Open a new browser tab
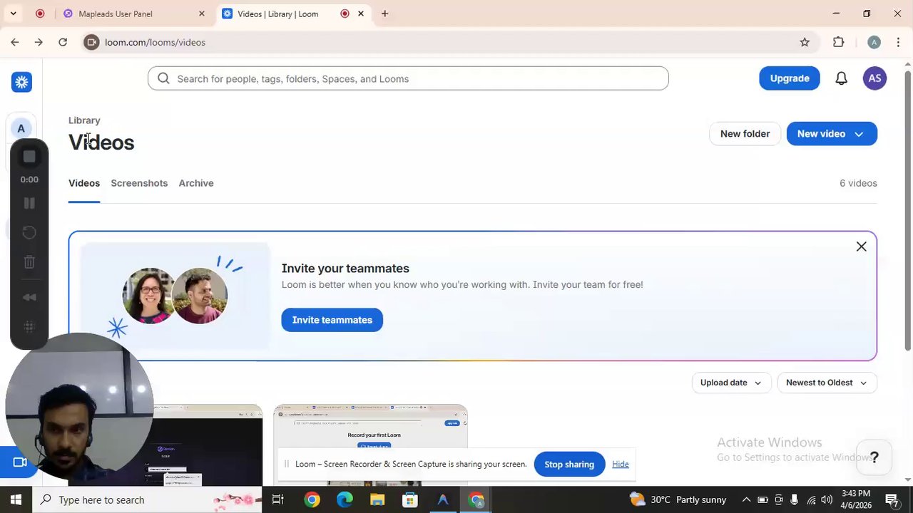Viewport: 913px width, 513px height. (x=384, y=14)
